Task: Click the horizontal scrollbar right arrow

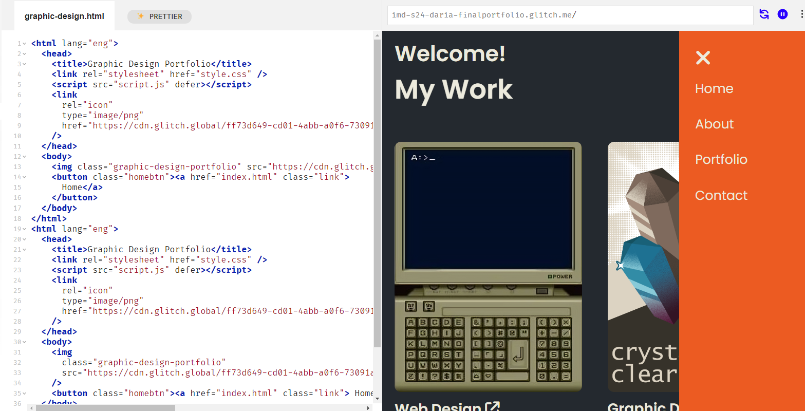Action: click(x=368, y=408)
